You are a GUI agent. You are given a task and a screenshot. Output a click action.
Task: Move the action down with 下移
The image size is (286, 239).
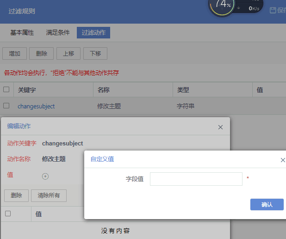click(95, 54)
